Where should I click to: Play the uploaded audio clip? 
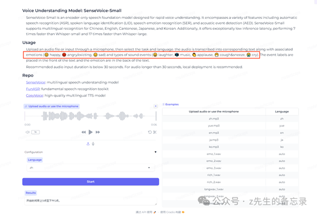[x=90, y=132]
